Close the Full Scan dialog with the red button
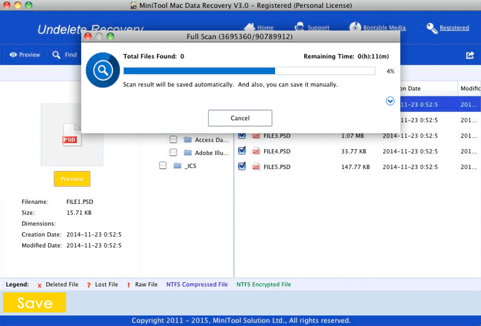The width and height of the screenshot is (481, 326). pos(88,37)
